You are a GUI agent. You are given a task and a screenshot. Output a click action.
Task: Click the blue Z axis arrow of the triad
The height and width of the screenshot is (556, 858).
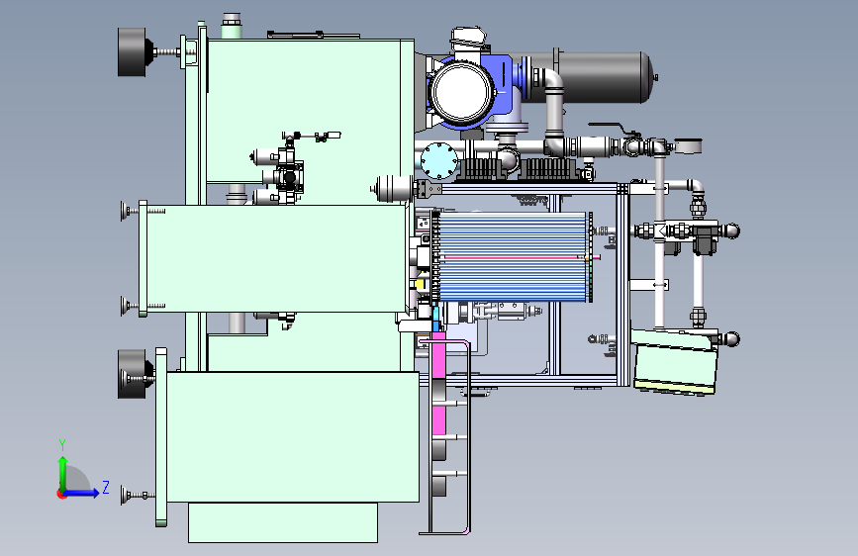coord(81,493)
